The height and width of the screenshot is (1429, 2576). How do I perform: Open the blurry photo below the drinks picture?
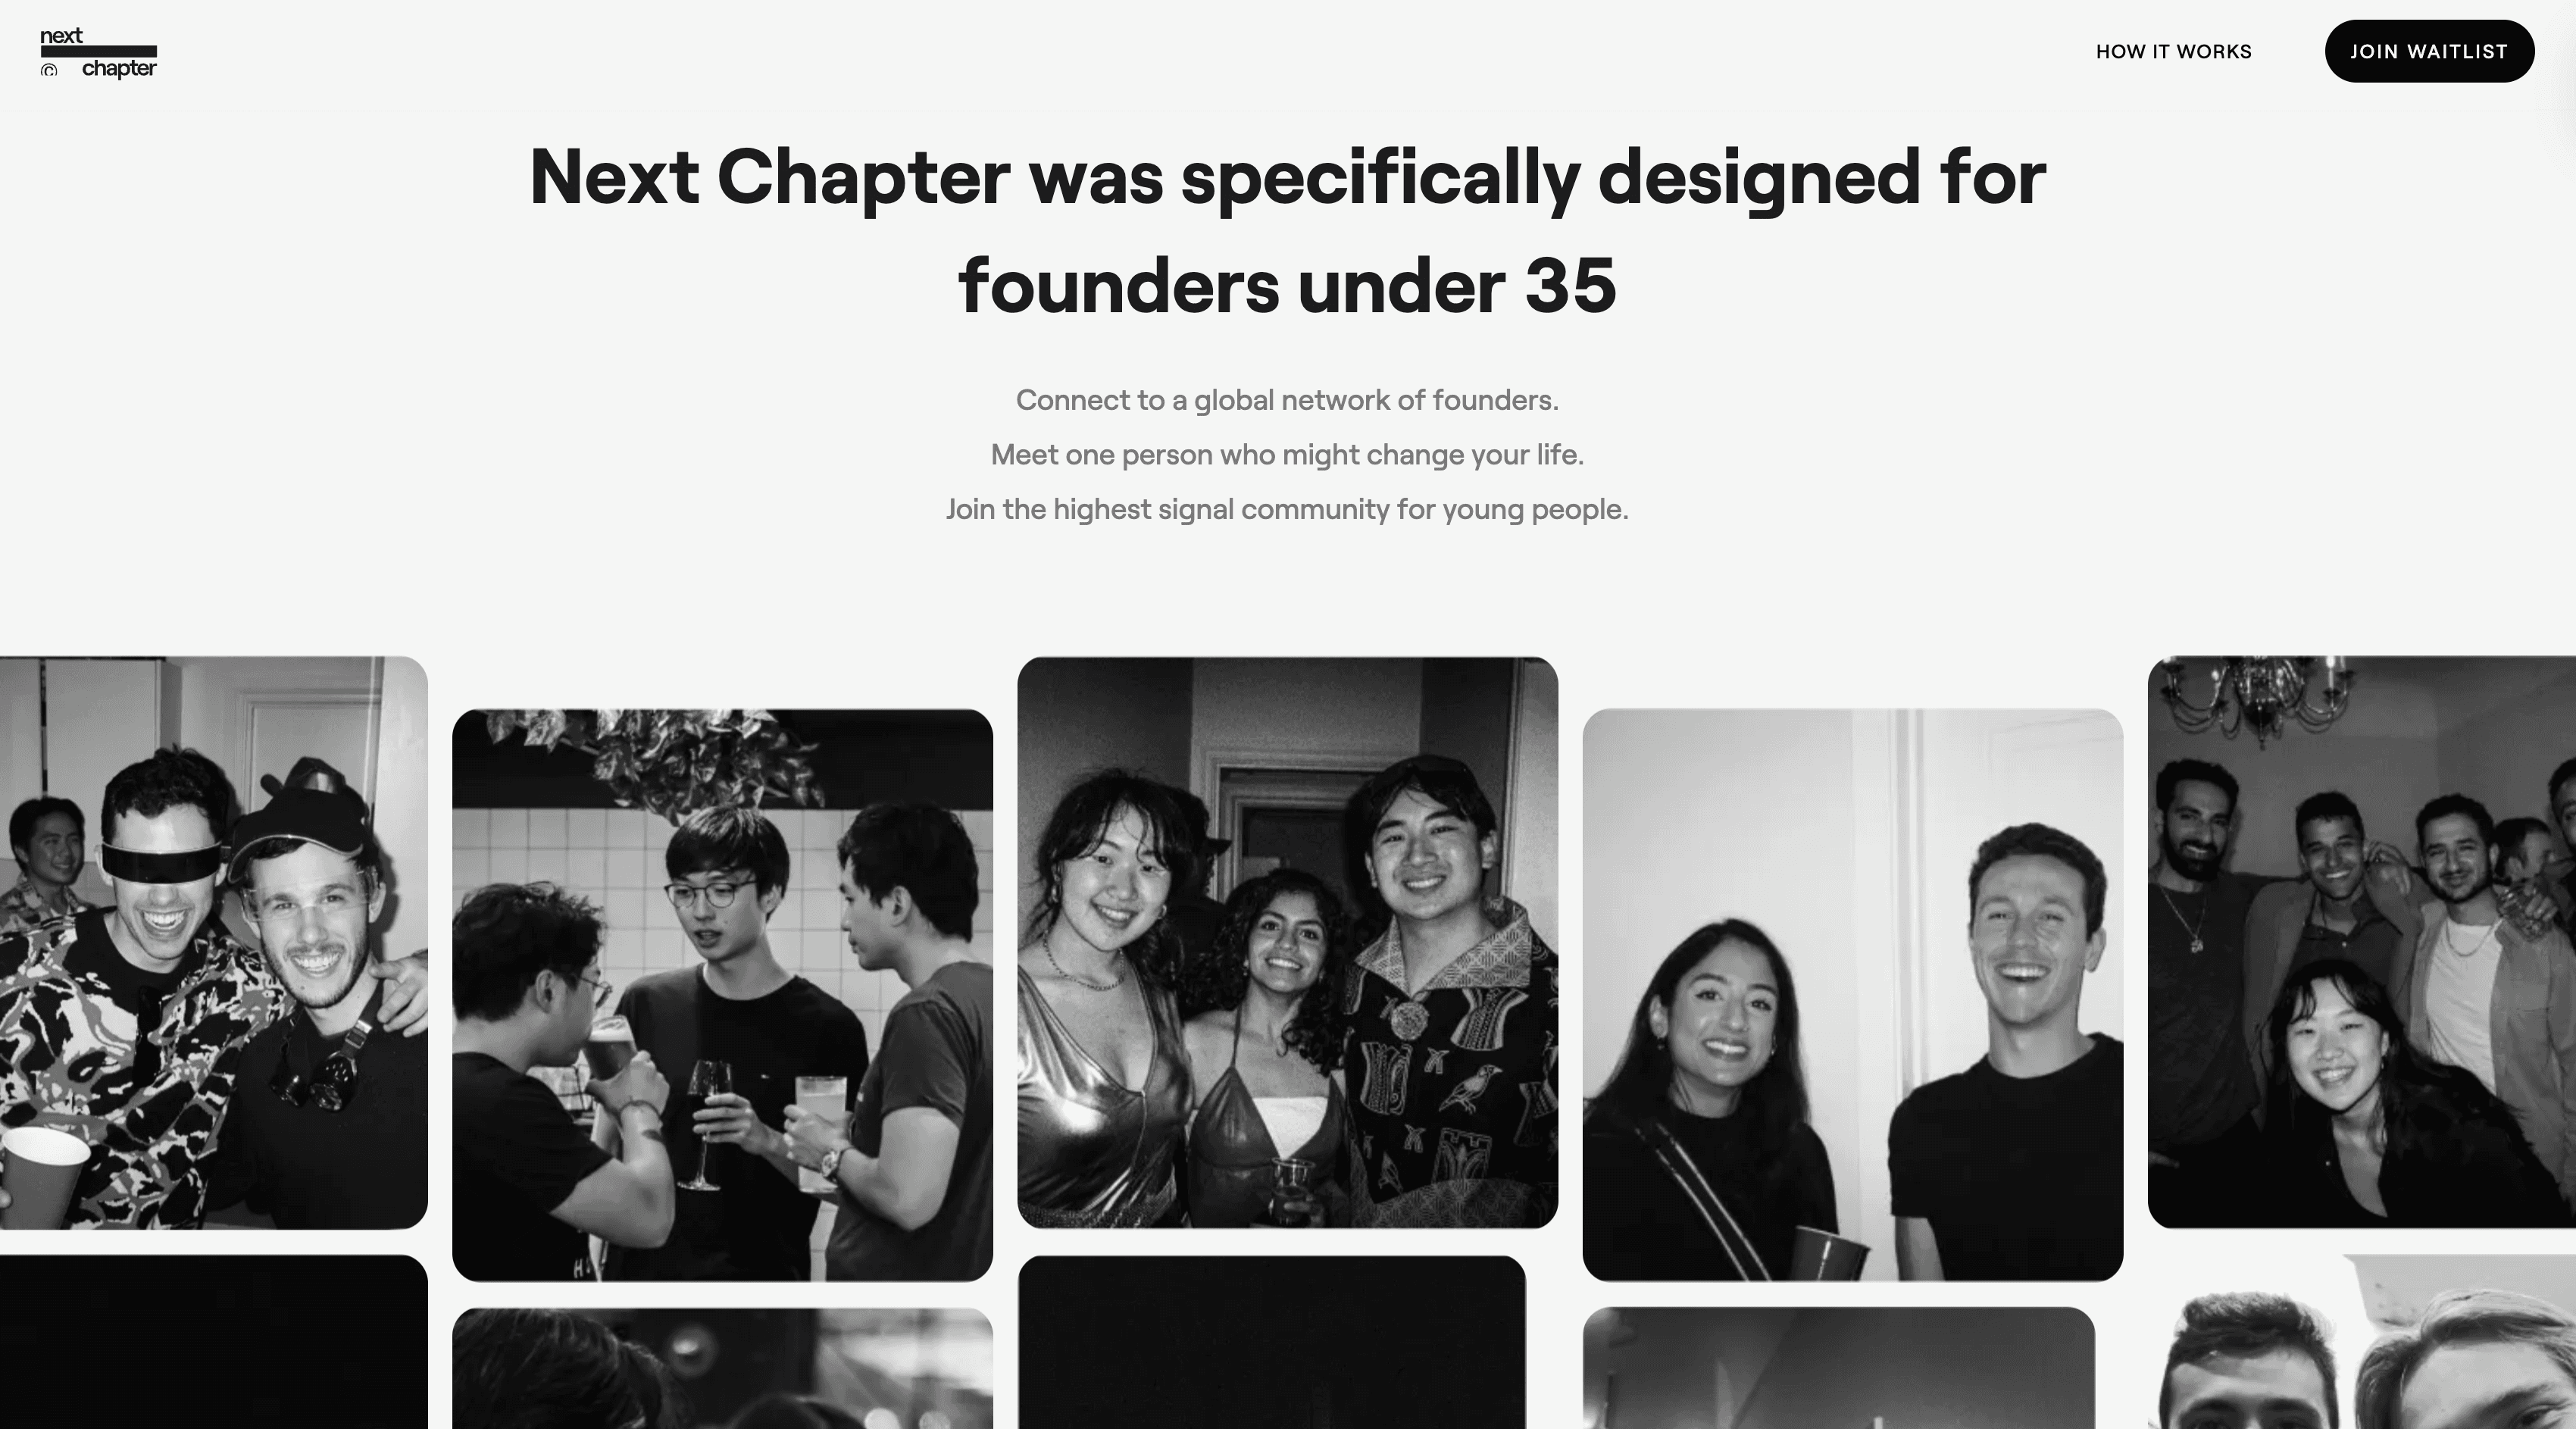point(722,1368)
